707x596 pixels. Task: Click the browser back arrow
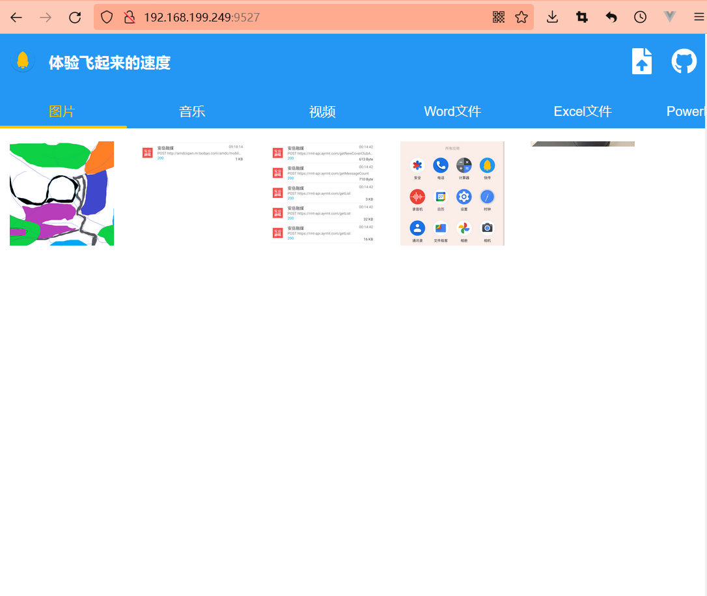(x=16, y=18)
